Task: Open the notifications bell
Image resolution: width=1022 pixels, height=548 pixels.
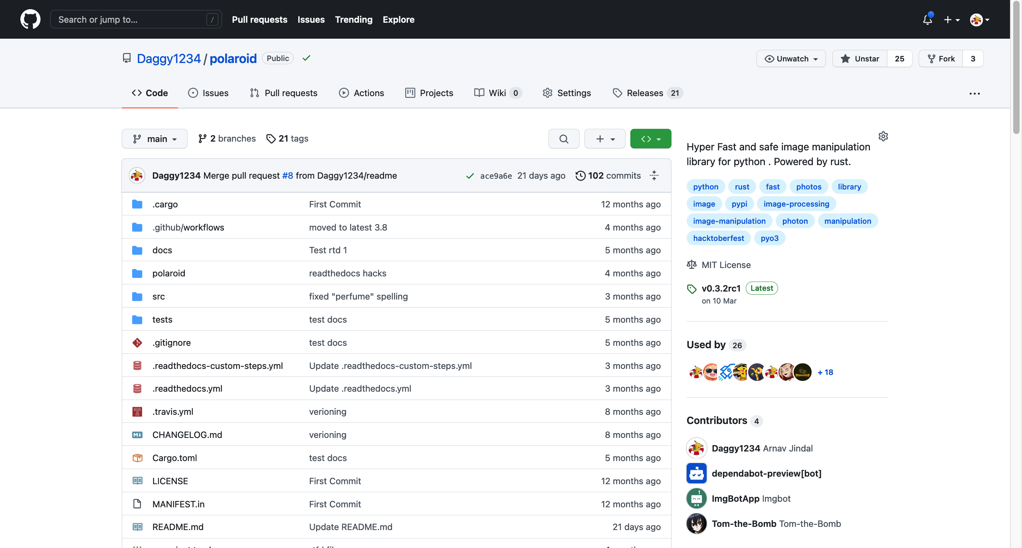Action: (x=927, y=19)
